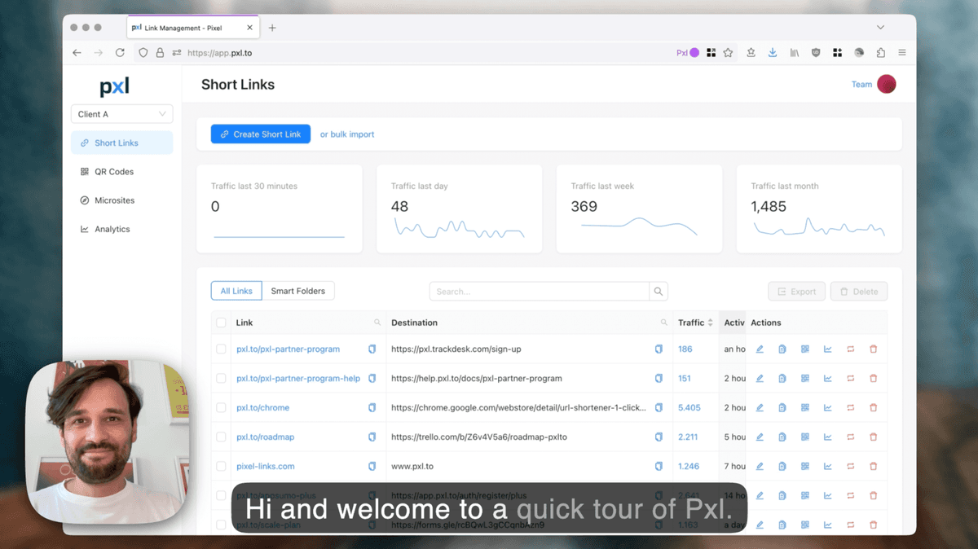978x549 pixels.
Task: Select the pixel-links.com row checkbox
Action: (x=220, y=466)
